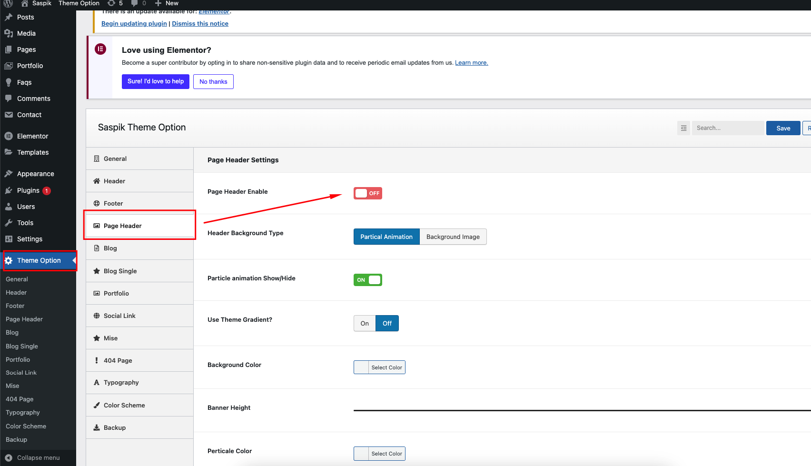Viewport: 811px width, 466px height.
Task: Click the Appearance paintbrush icon
Action: click(9, 174)
